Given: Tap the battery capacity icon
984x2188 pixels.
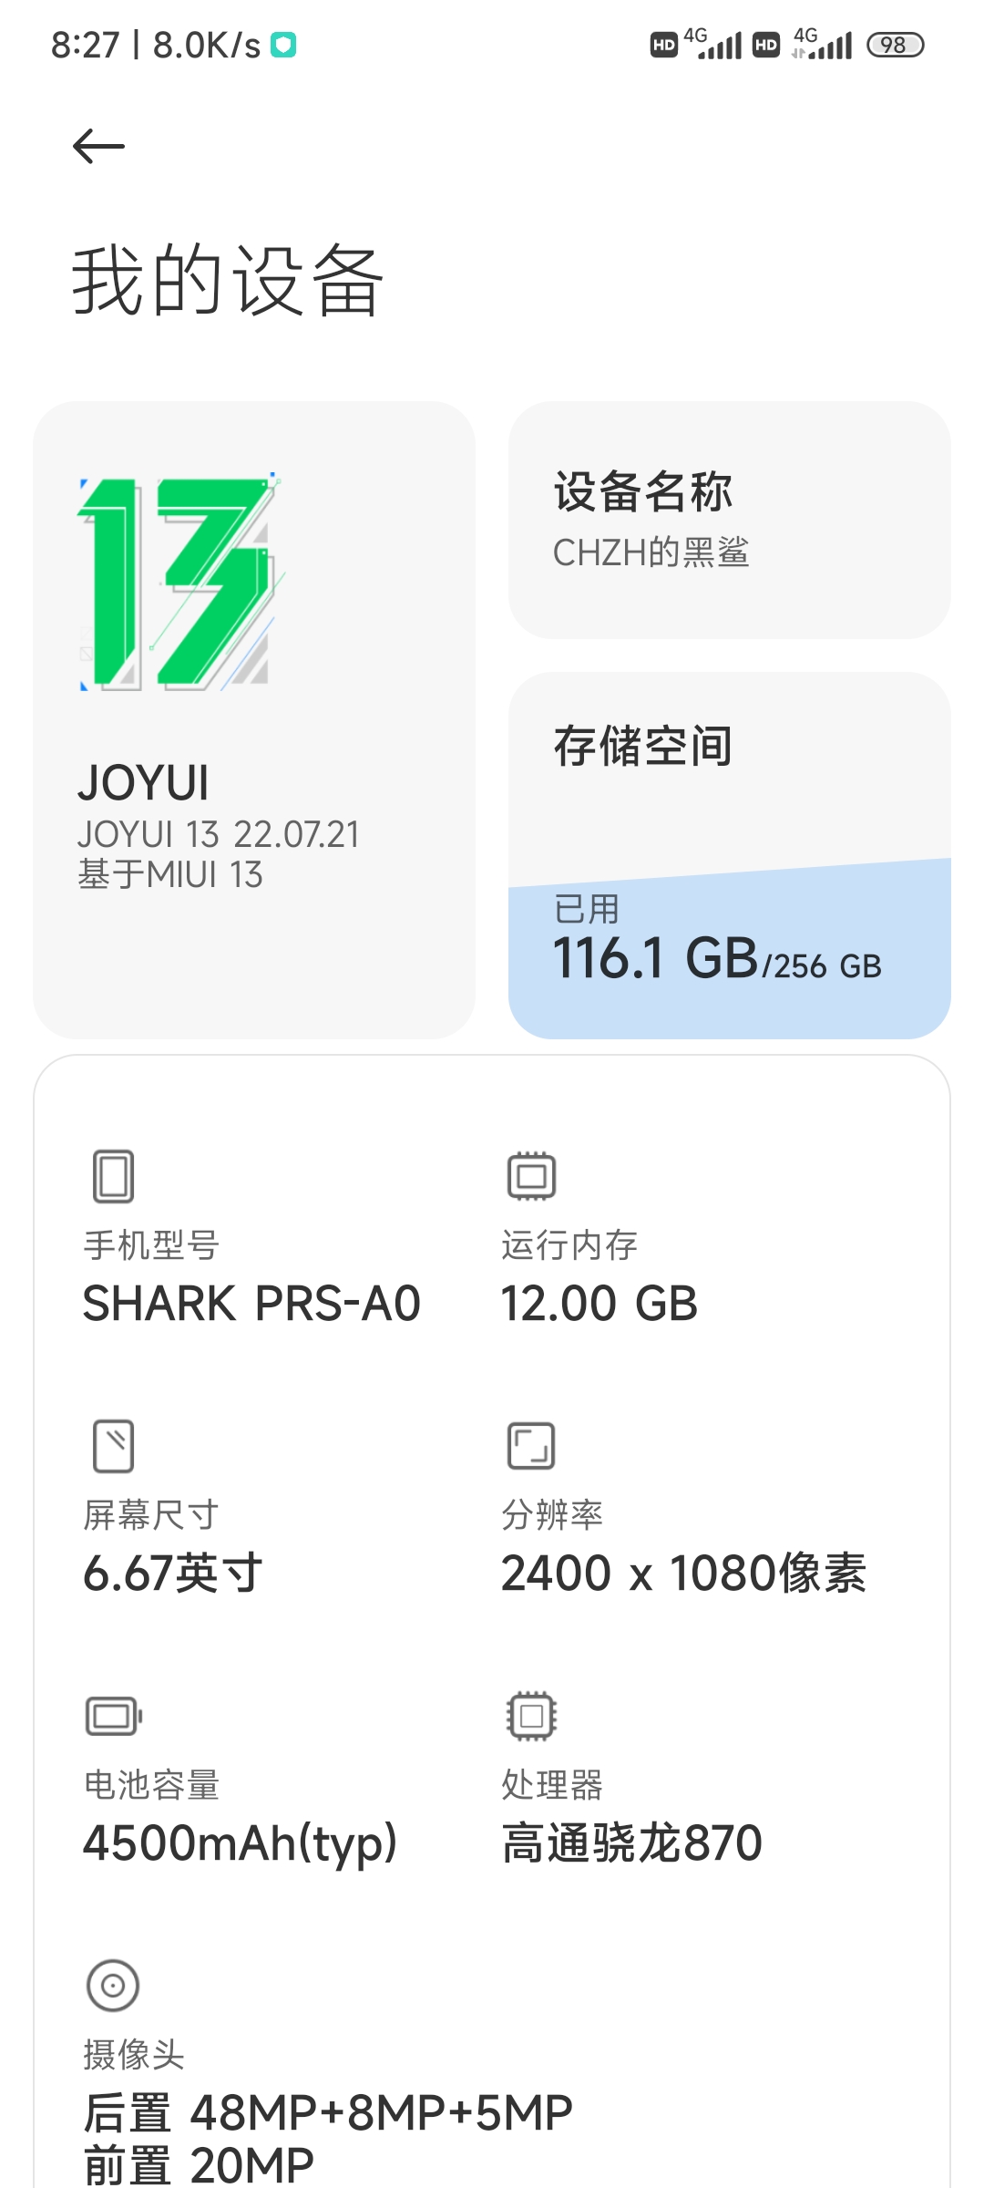Looking at the screenshot, I should coord(114,1716).
